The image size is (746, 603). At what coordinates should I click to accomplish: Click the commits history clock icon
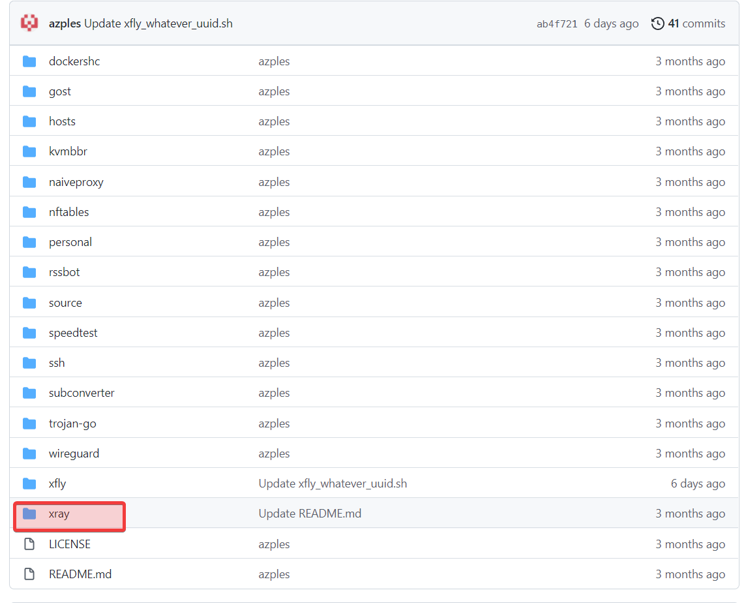point(657,23)
